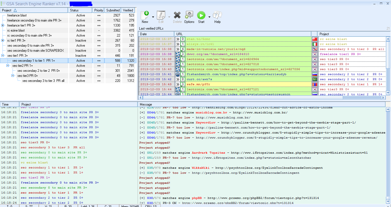Expand the freelance tier1 PR 3+ tree node
Viewport: 391px width, 207px height.
coord(3,25)
